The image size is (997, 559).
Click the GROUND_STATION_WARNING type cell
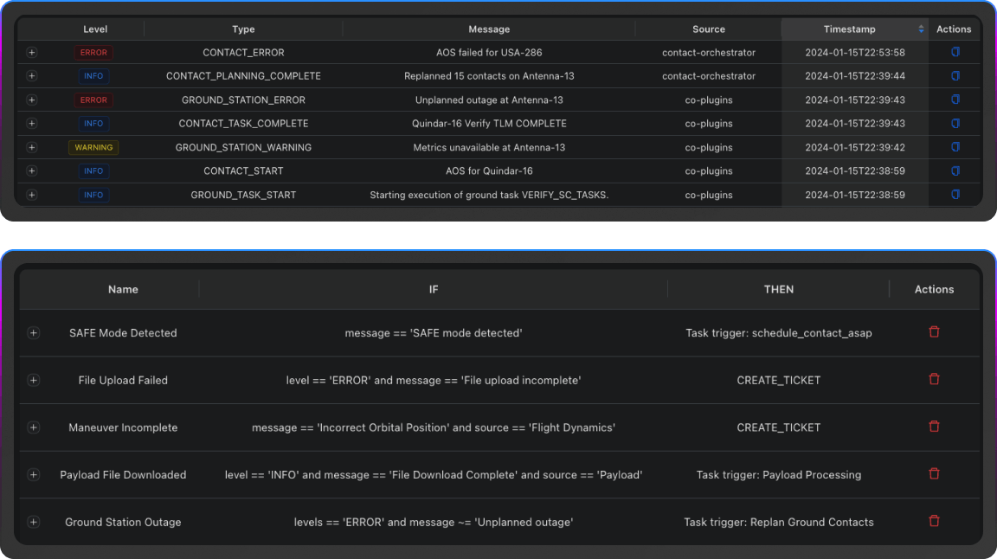[243, 148]
